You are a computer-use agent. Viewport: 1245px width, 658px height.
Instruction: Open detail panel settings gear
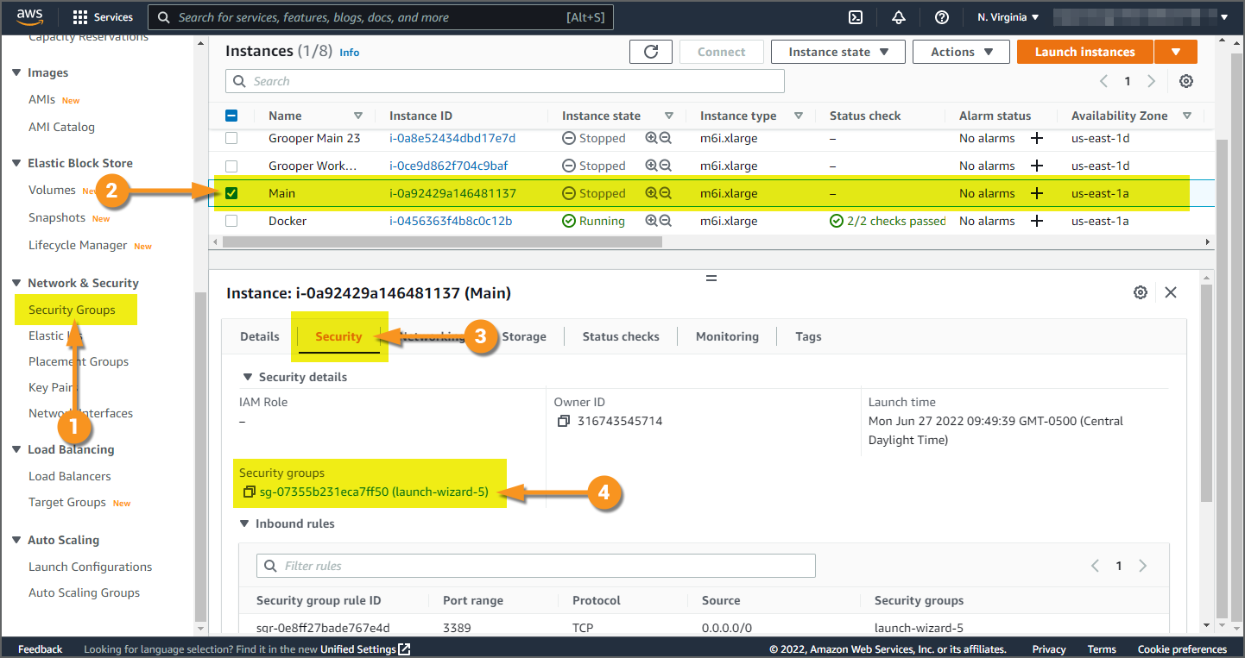[x=1141, y=292]
